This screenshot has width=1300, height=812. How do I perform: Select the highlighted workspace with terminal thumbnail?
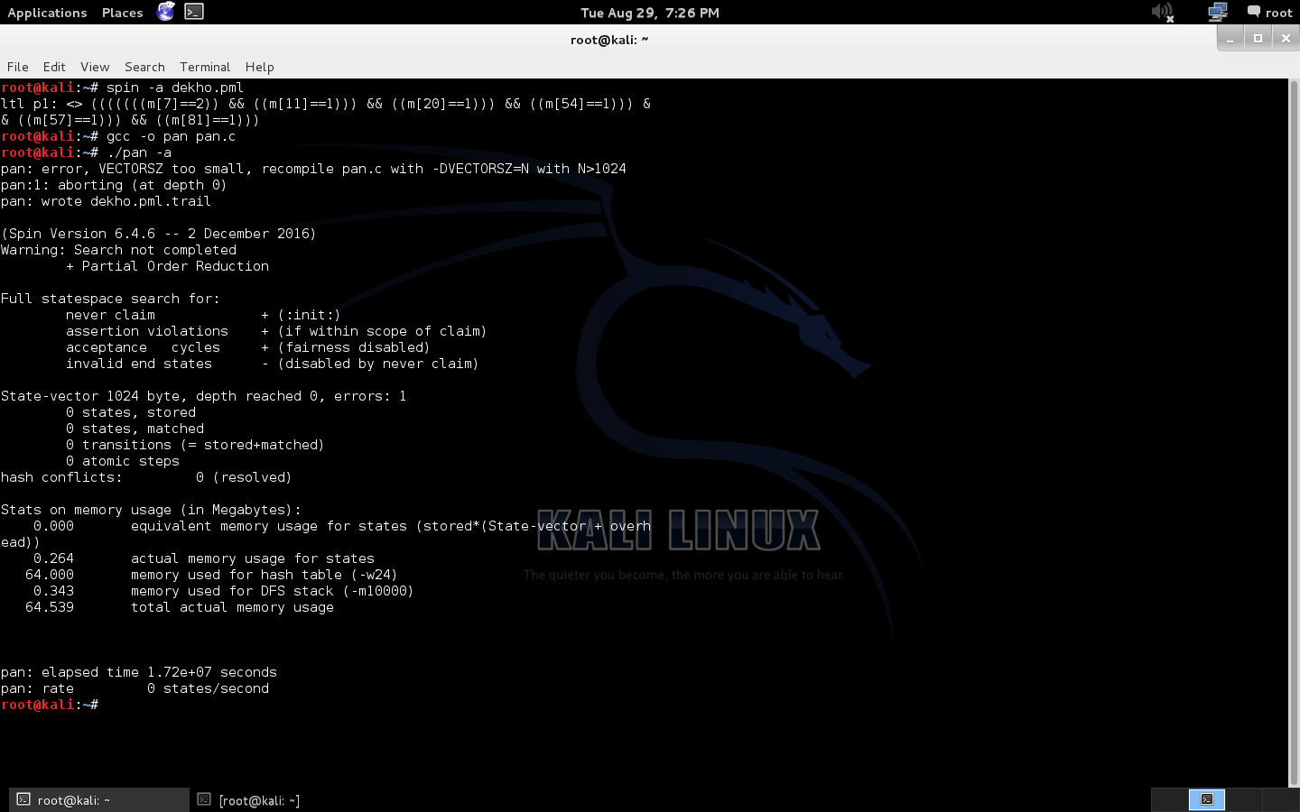click(1206, 799)
